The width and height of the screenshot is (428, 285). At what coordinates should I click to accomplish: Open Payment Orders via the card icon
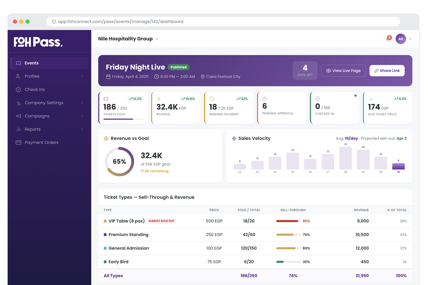coord(18,142)
